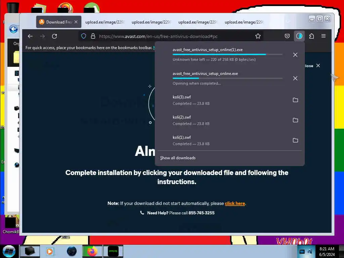Click the blue back arrow in Explorer window

(13, 29)
